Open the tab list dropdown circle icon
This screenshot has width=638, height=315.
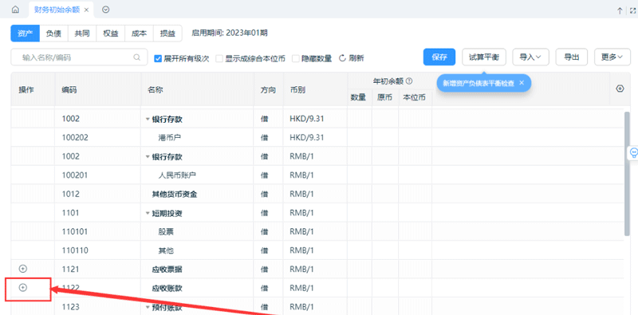pos(106,10)
